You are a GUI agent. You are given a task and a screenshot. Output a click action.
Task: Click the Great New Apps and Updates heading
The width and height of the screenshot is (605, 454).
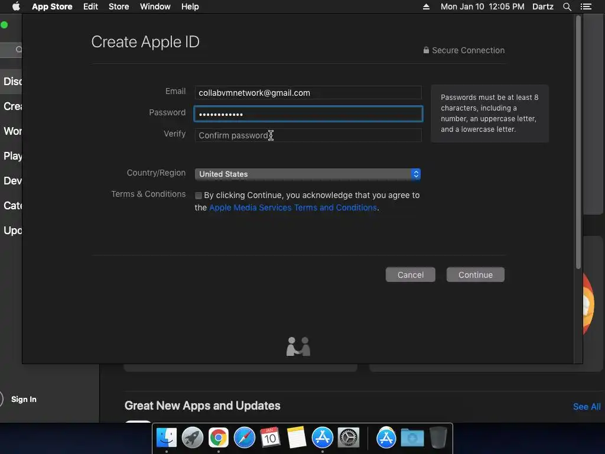tap(202, 406)
